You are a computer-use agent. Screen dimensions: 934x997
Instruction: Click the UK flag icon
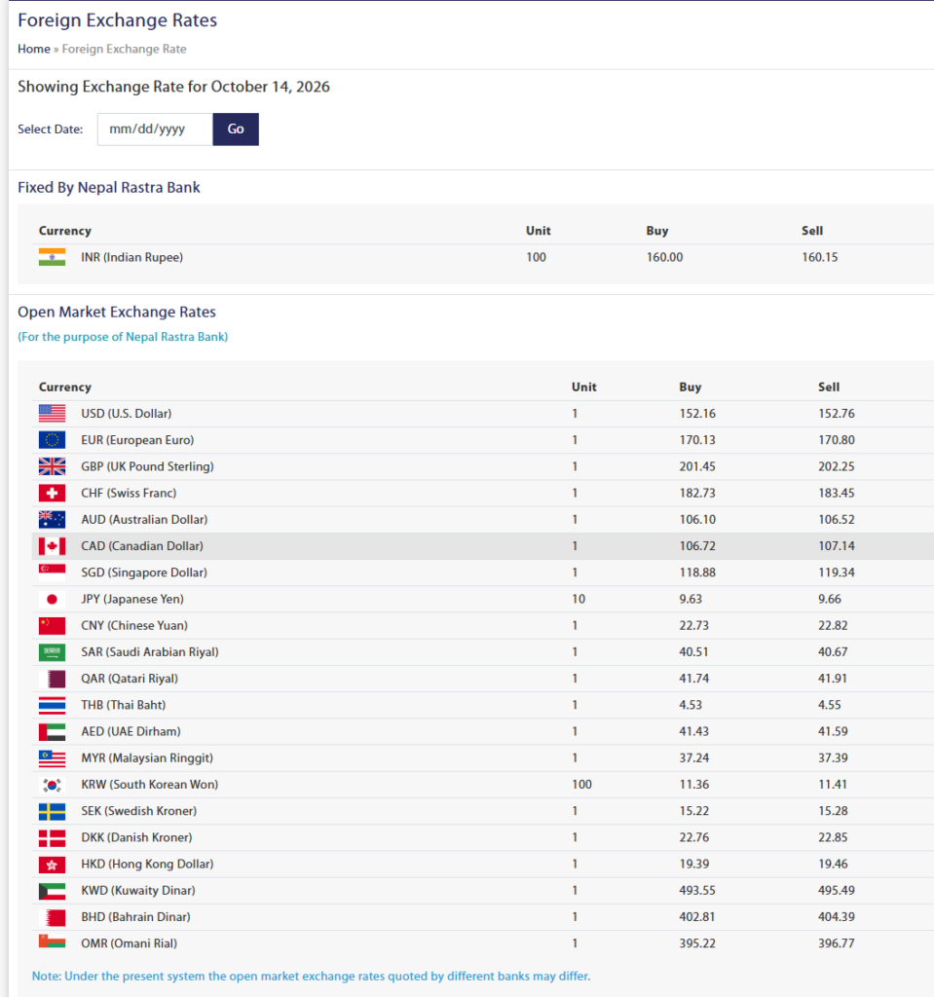tap(53, 466)
